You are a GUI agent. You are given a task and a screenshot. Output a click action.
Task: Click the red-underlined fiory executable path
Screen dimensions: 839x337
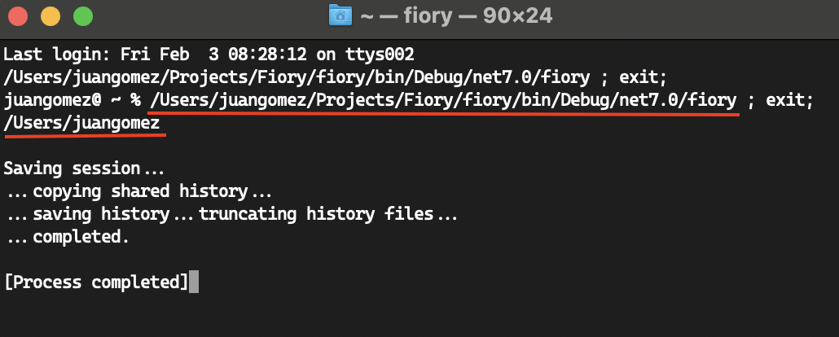click(444, 100)
